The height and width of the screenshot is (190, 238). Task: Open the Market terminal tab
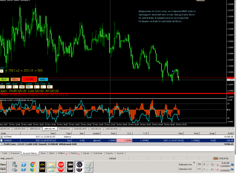click(x=75, y=153)
